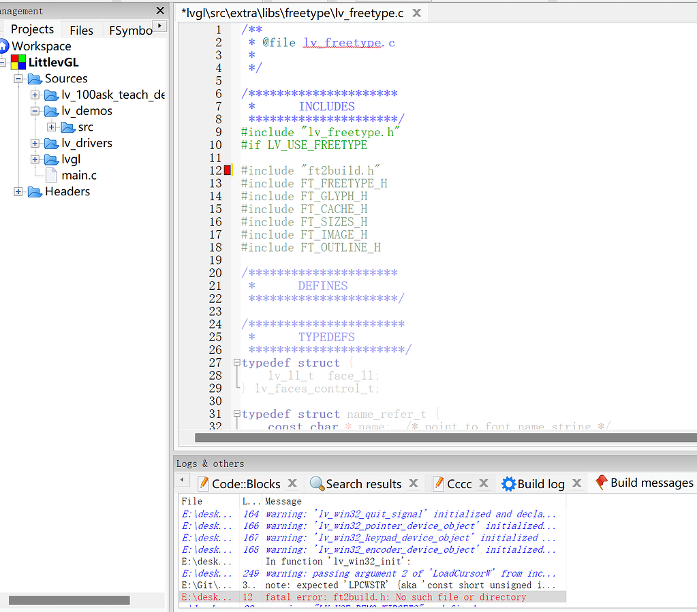Click the Build log gear icon

click(x=508, y=483)
